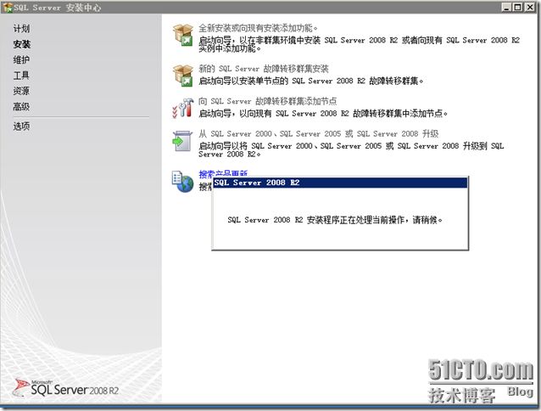Click 新的 SQL Server 故障转移群集安装 link

(x=263, y=69)
